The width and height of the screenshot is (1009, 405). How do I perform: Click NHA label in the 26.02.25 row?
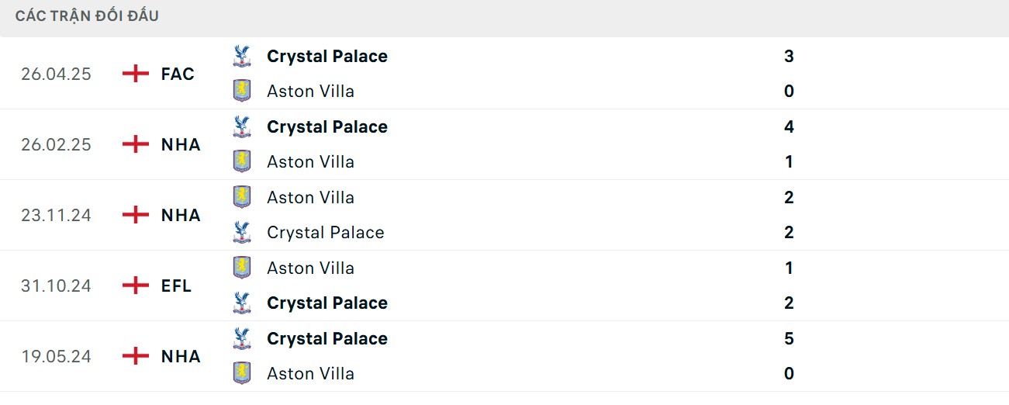[x=181, y=144]
